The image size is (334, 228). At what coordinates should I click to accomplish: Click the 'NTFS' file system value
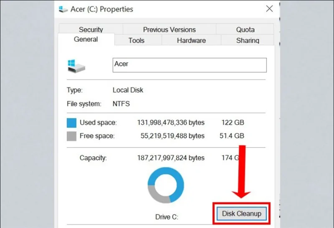click(121, 104)
